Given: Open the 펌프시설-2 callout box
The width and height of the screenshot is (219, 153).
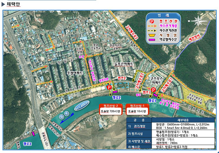Looking at the screenshot, I should (x=110, y=109).
